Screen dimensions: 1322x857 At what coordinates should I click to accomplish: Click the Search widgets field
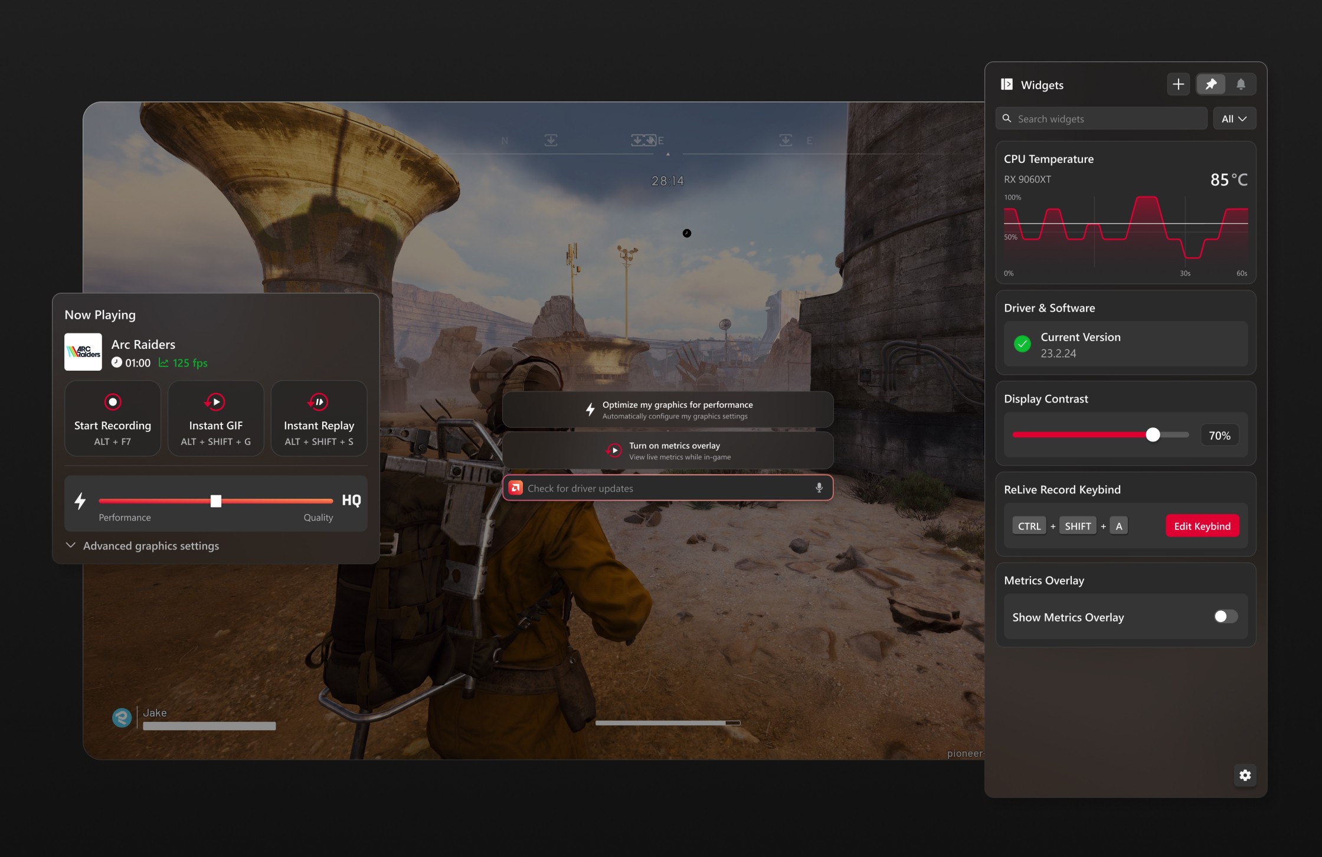tap(1101, 119)
